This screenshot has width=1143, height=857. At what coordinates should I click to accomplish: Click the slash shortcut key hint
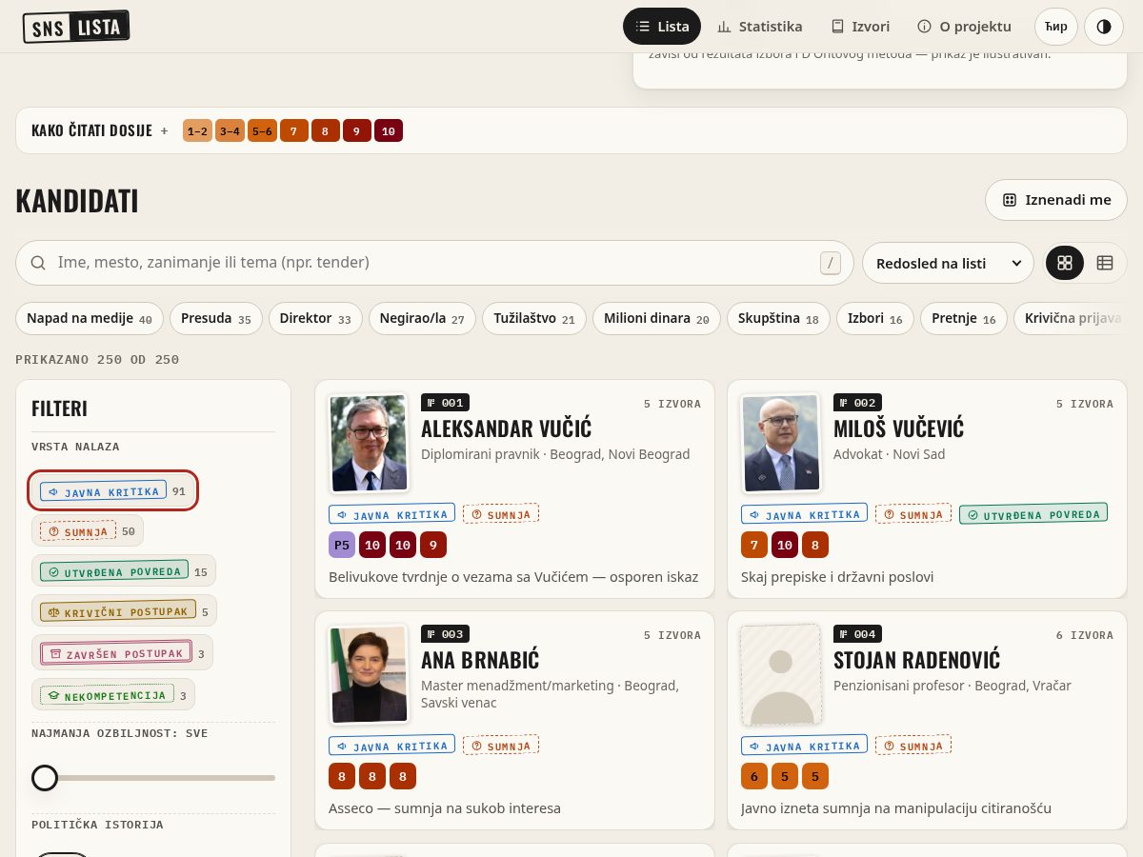pos(831,263)
